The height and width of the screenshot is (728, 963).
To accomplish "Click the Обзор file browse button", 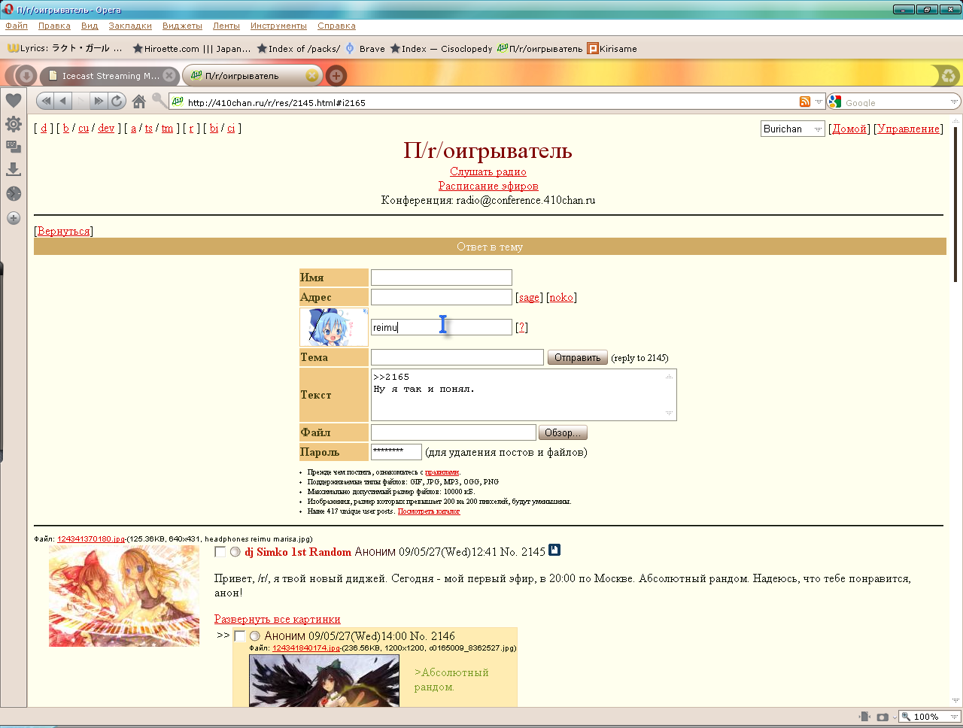I will 563,432.
